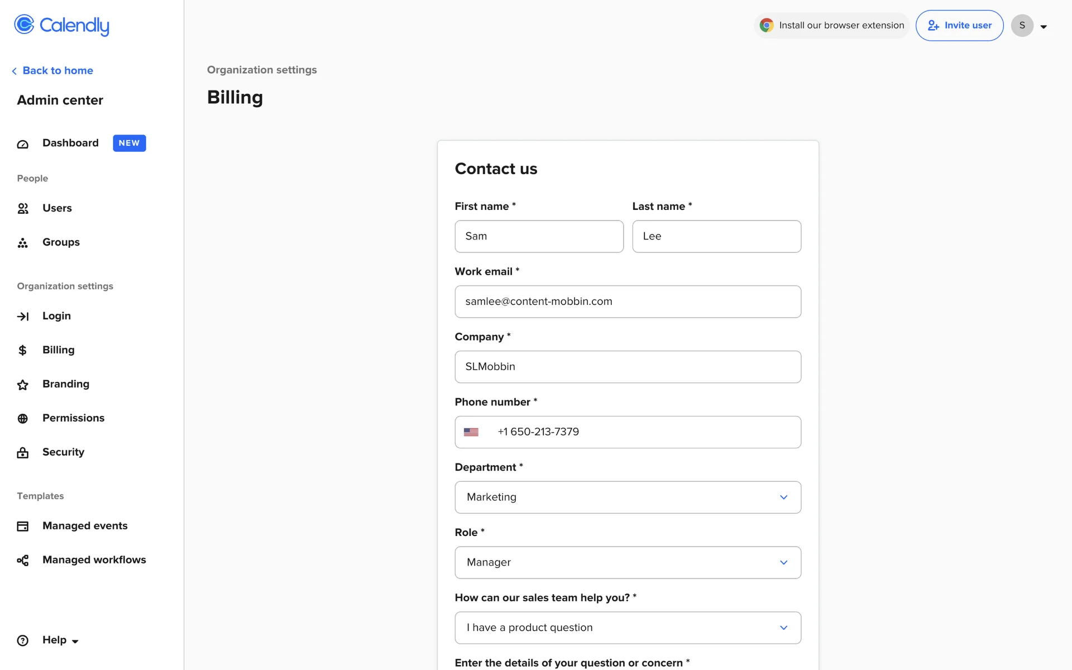Open the sales team help dropdown
The image size is (1072, 670).
628,628
